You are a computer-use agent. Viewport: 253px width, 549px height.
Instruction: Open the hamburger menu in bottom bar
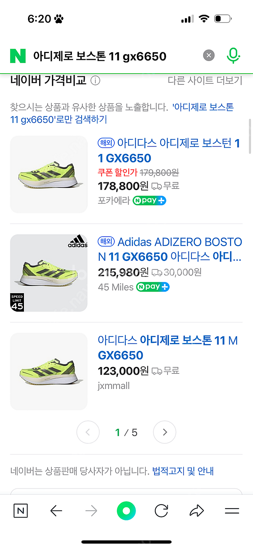pyautogui.click(x=232, y=511)
